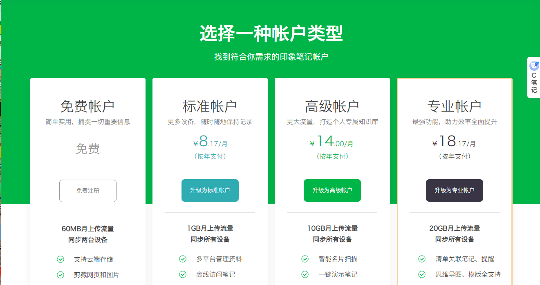
Task: Click checkmark icon beside 智能名片扫描
Action: 305,259
